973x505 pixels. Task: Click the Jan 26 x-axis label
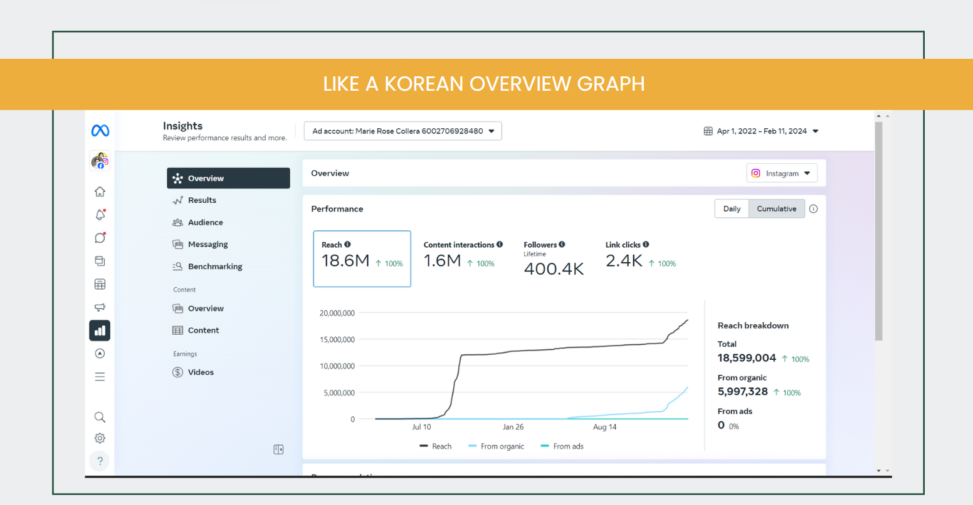[513, 427]
